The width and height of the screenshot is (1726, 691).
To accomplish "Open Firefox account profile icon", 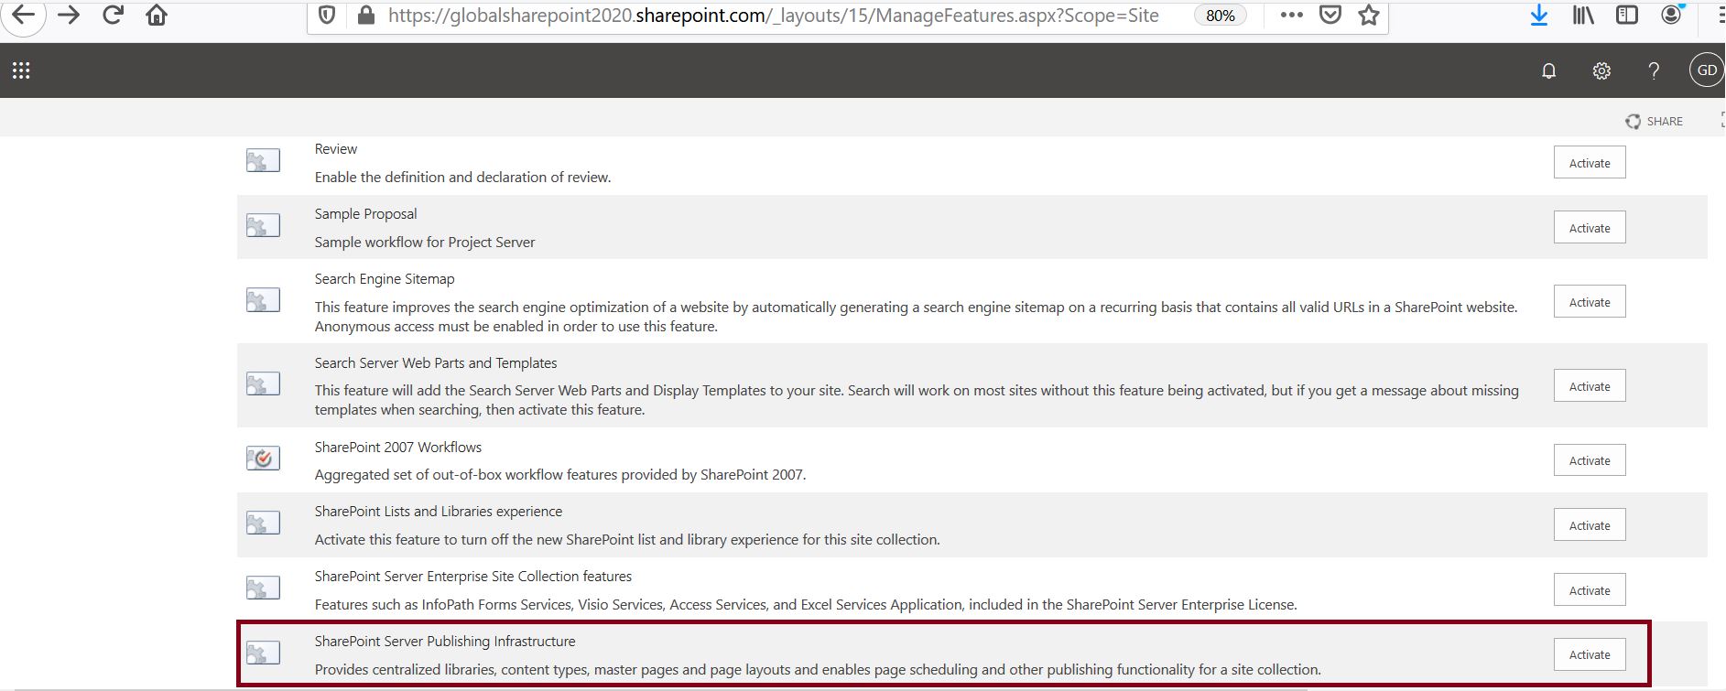I will coord(1672,14).
